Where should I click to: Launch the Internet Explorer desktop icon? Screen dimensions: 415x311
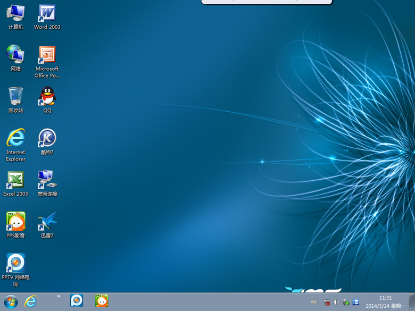(x=15, y=138)
